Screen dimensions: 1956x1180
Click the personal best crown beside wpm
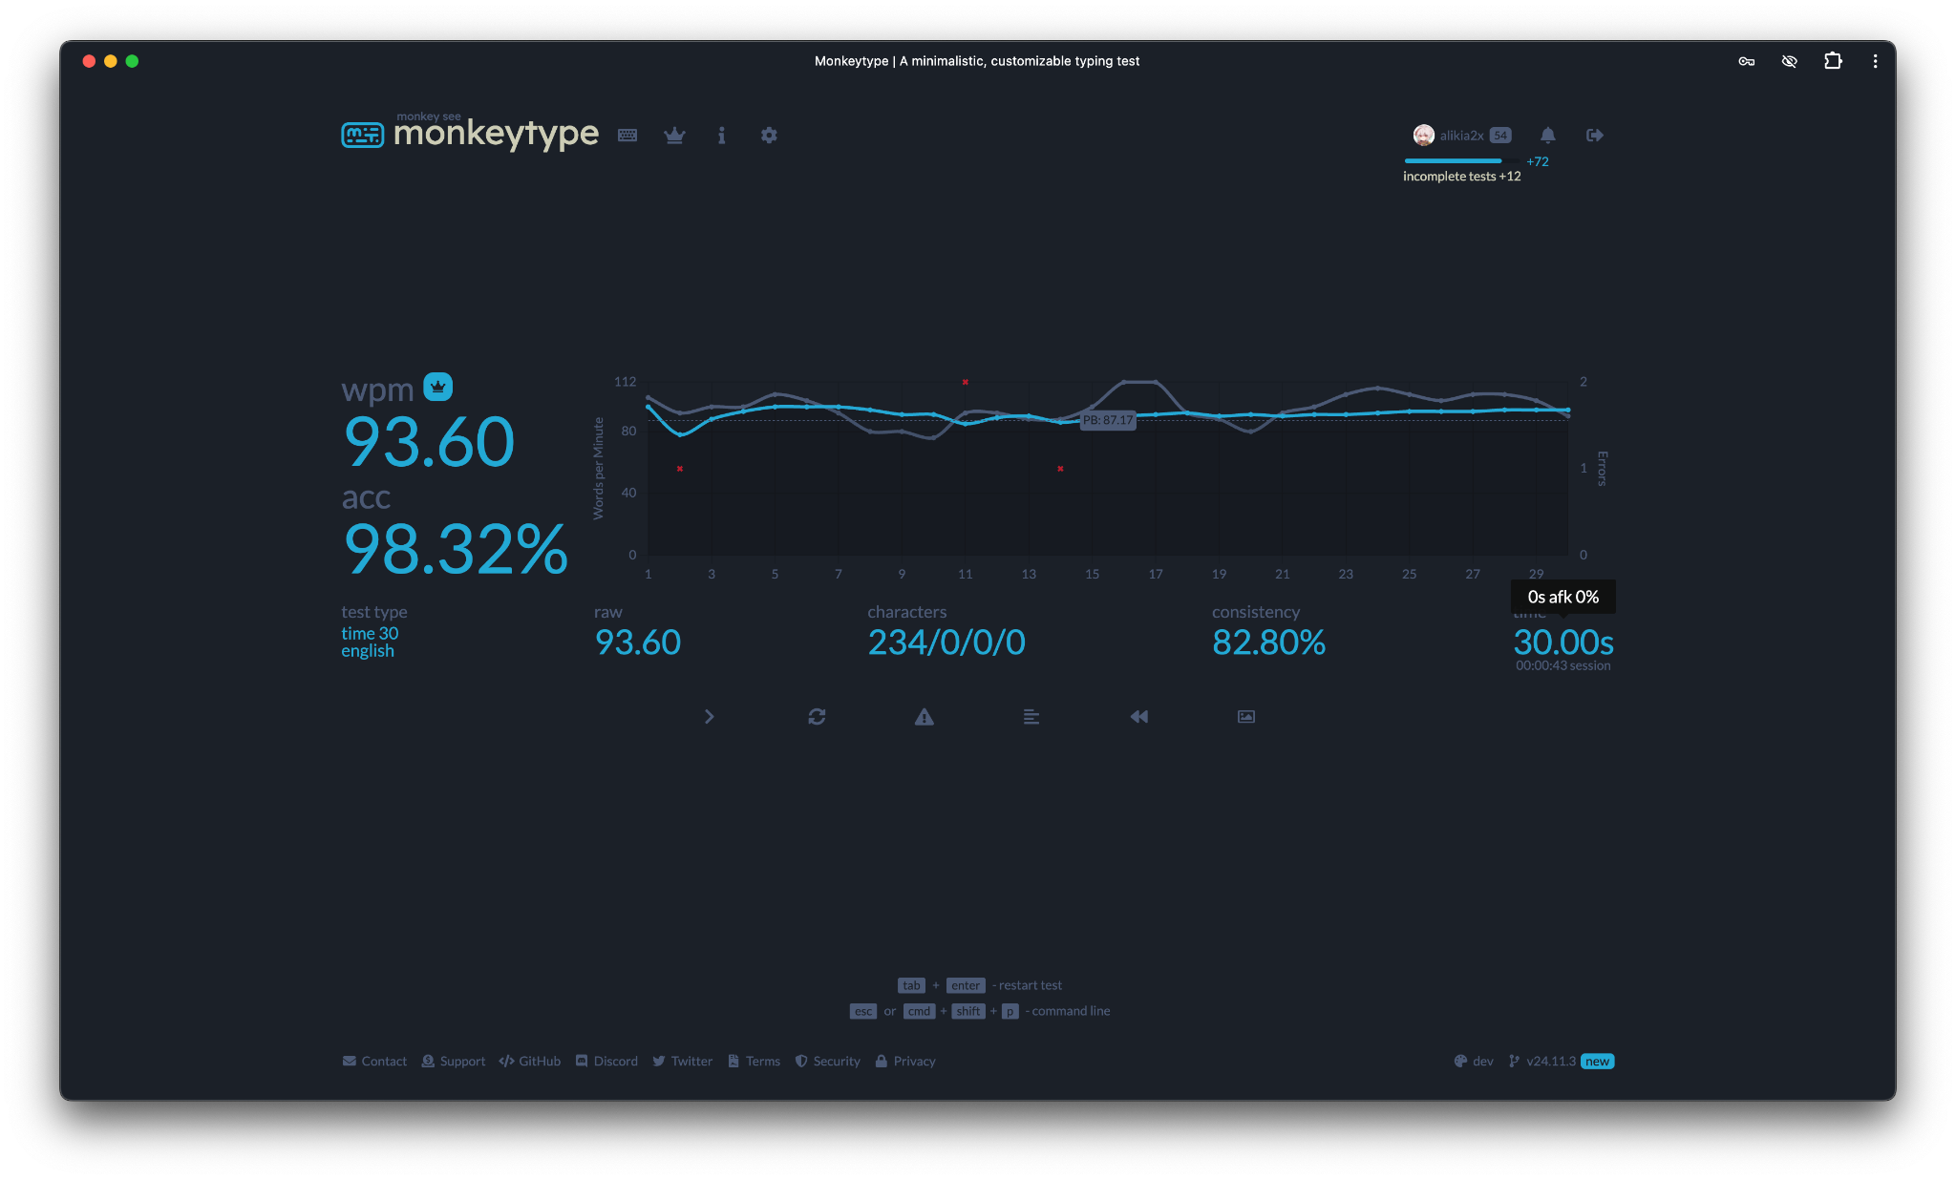click(x=437, y=387)
